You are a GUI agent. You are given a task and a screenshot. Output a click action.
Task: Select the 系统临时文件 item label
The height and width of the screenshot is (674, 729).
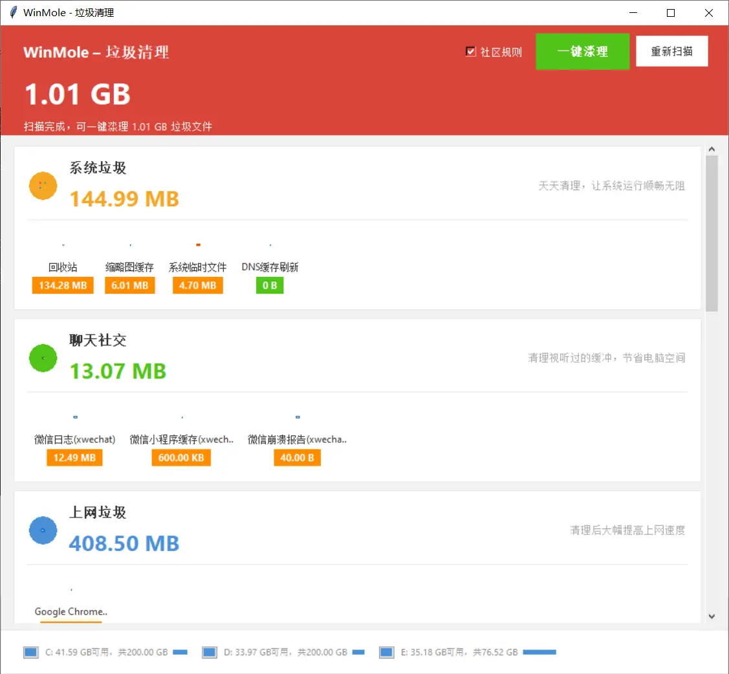(x=197, y=267)
